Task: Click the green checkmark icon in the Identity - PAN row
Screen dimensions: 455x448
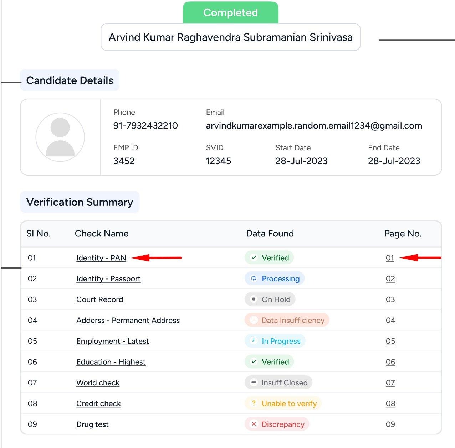Action: point(254,257)
